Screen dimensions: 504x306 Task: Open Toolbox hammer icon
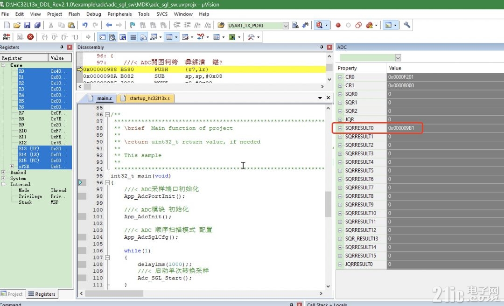click(x=252, y=37)
